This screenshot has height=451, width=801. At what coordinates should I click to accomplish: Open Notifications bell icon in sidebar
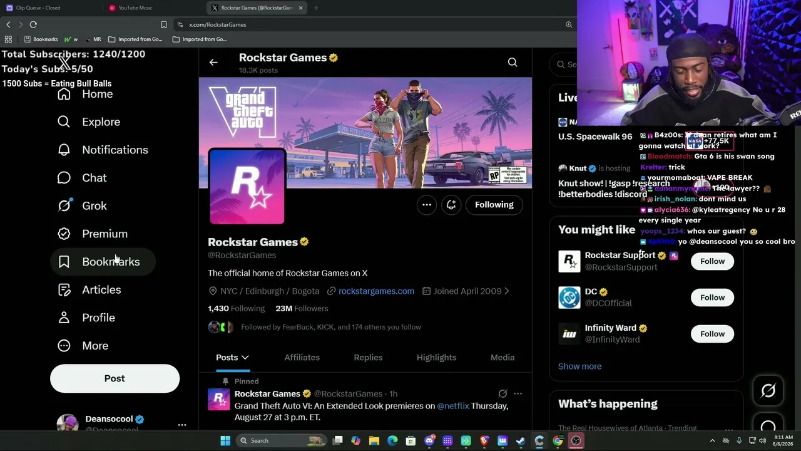(64, 150)
